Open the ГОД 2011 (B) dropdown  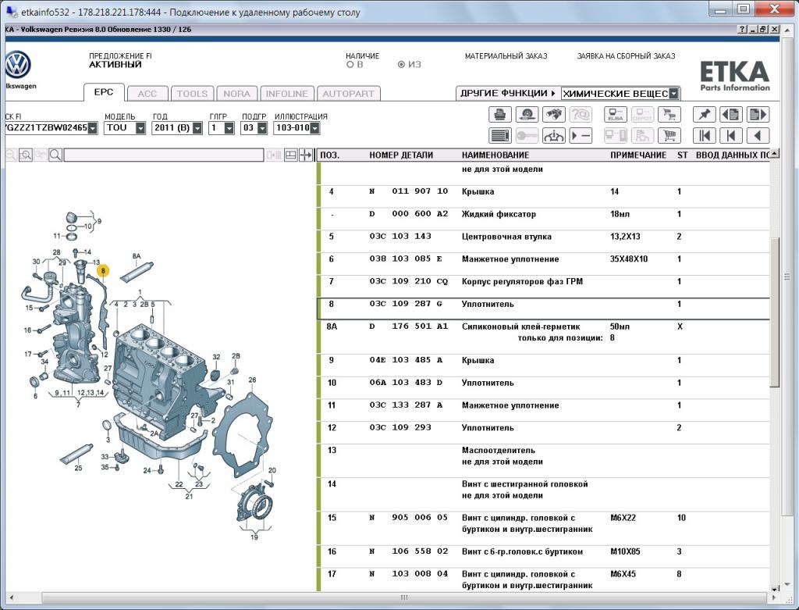(x=197, y=128)
